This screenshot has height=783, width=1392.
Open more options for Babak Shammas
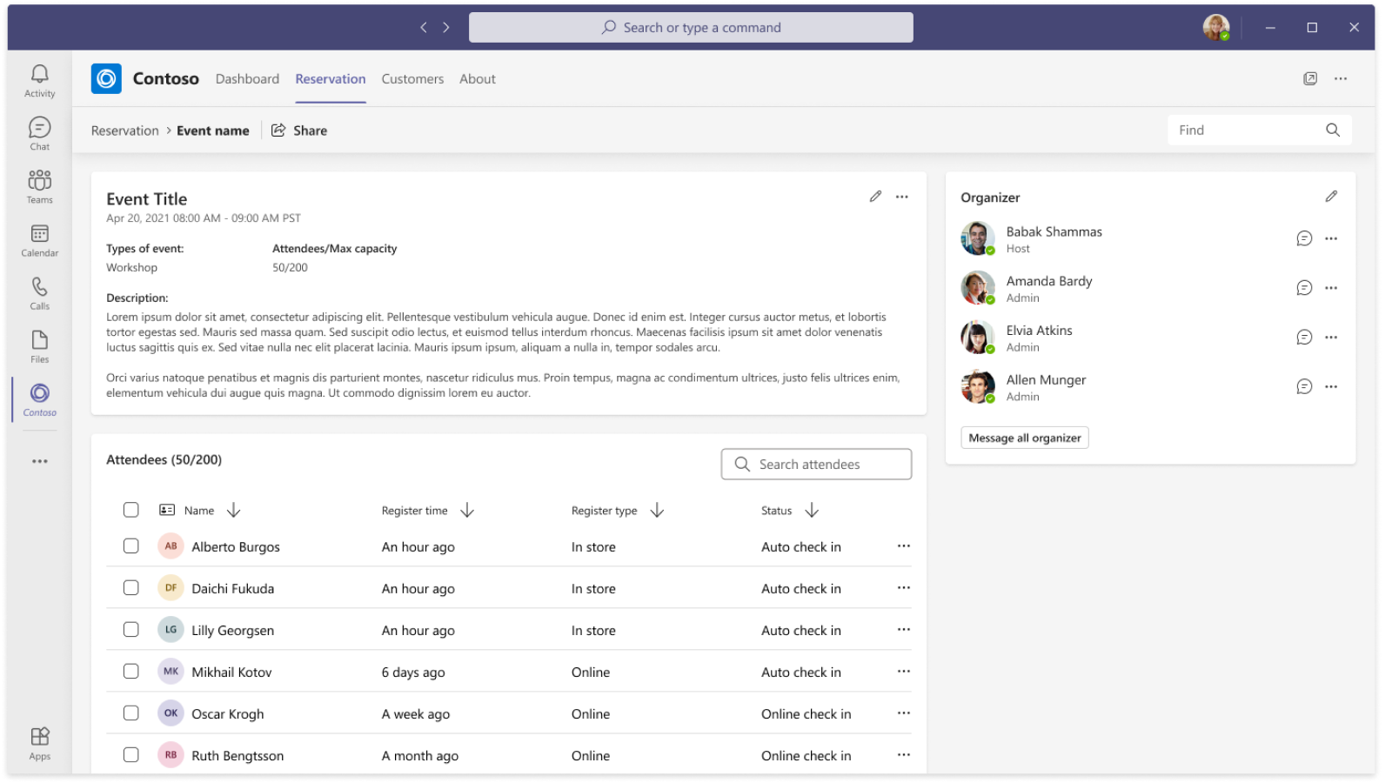coord(1331,238)
